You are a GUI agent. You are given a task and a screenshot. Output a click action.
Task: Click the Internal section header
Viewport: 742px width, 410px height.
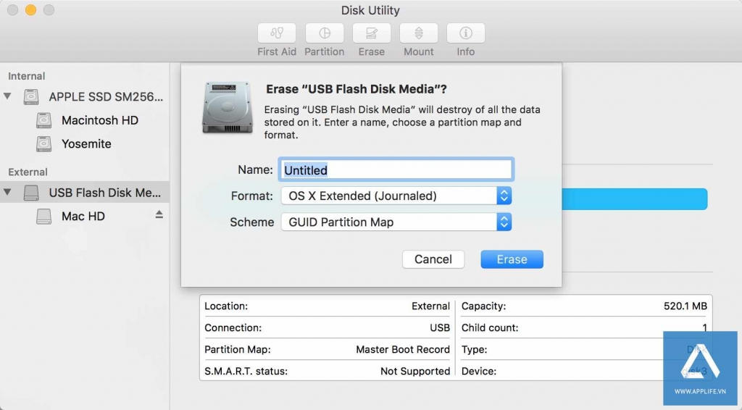click(27, 76)
